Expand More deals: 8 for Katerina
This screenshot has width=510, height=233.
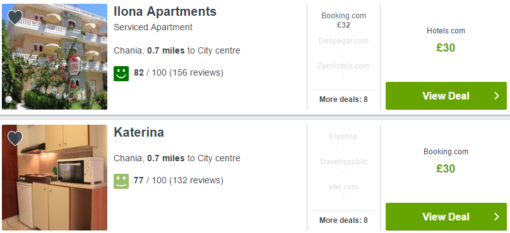343,220
